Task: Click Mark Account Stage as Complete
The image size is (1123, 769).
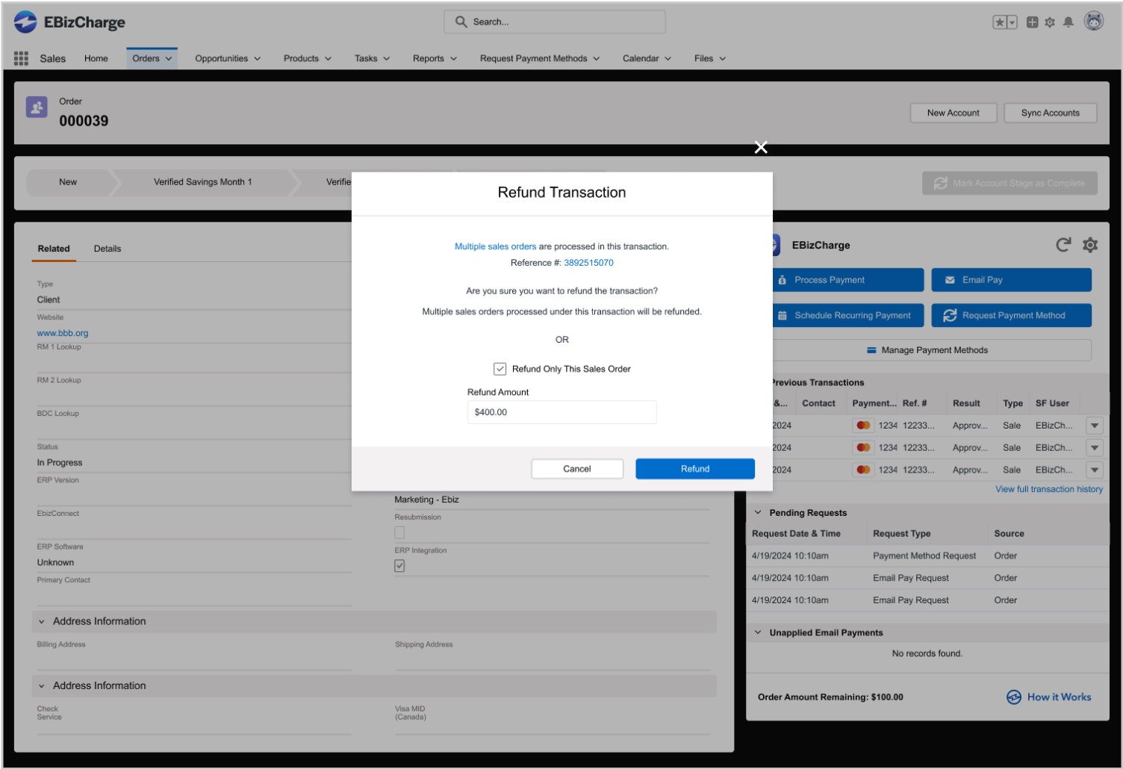Action: (1010, 183)
